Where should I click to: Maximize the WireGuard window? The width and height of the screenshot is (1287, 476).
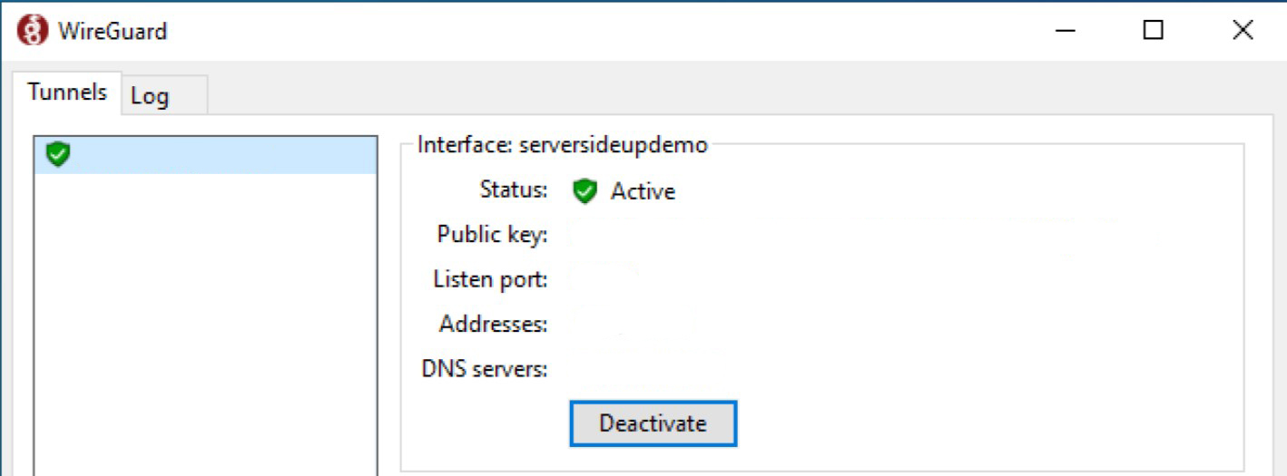click(x=1153, y=31)
